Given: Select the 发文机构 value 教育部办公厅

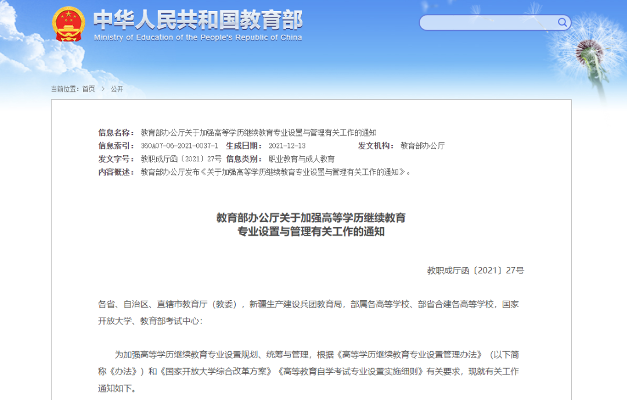Looking at the screenshot, I should click(422, 145).
